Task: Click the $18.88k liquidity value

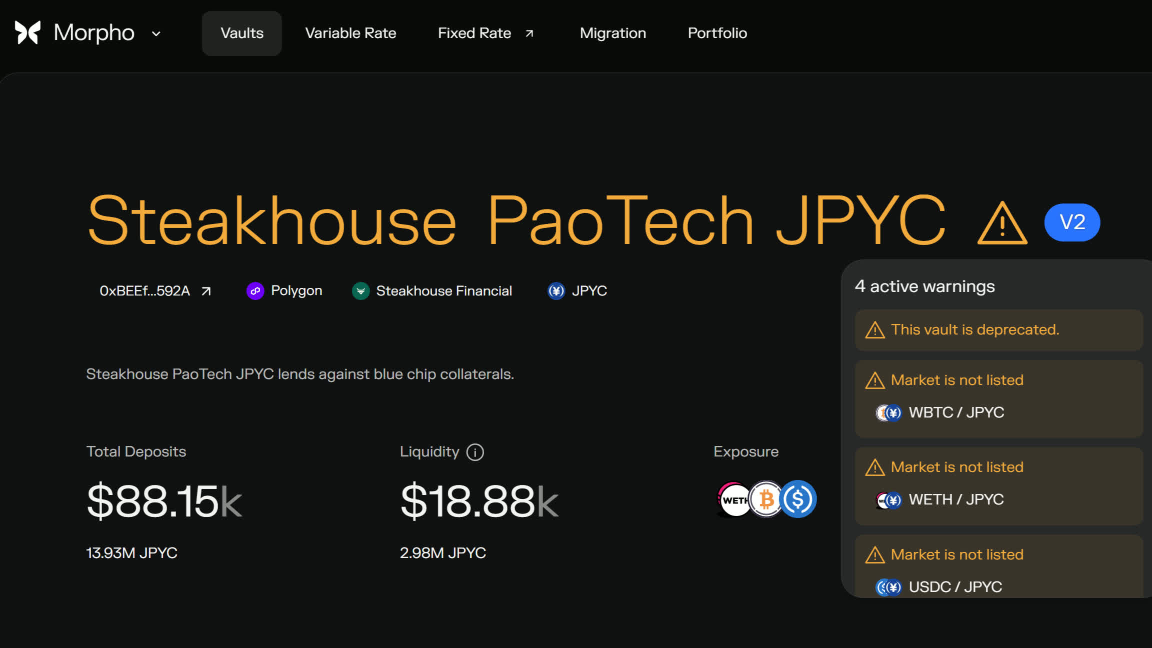Action: (479, 500)
